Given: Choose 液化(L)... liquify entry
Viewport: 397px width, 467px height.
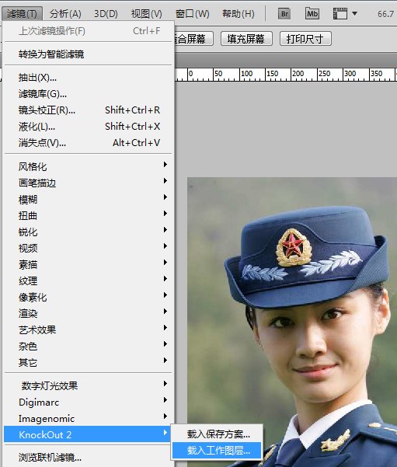Looking at the screenshot, I should tap(89, 127).
